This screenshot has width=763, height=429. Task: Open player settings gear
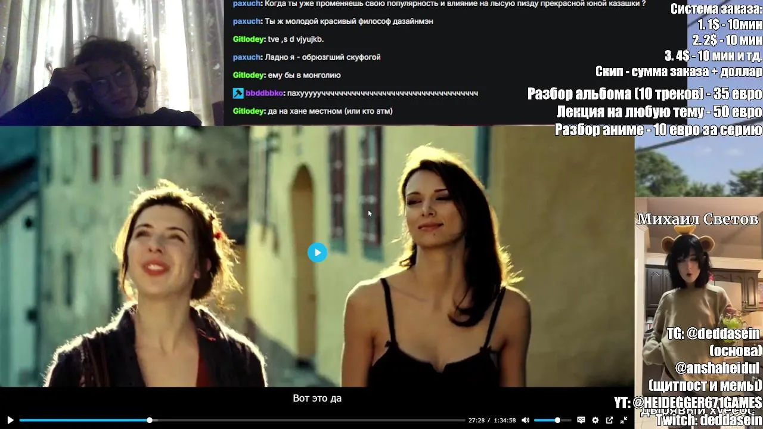[595, 420]
